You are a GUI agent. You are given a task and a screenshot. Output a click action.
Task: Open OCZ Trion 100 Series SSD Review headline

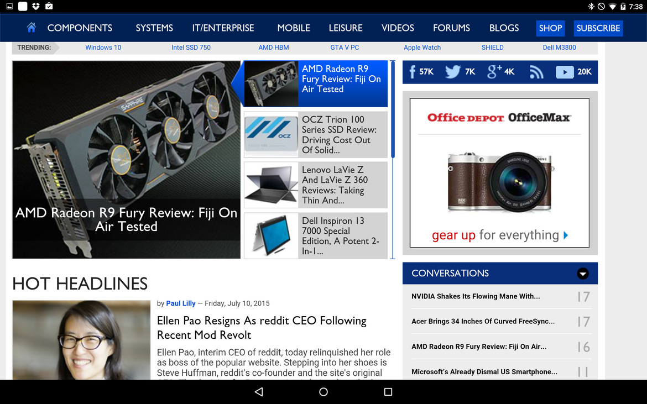click(x=339, y=135)
